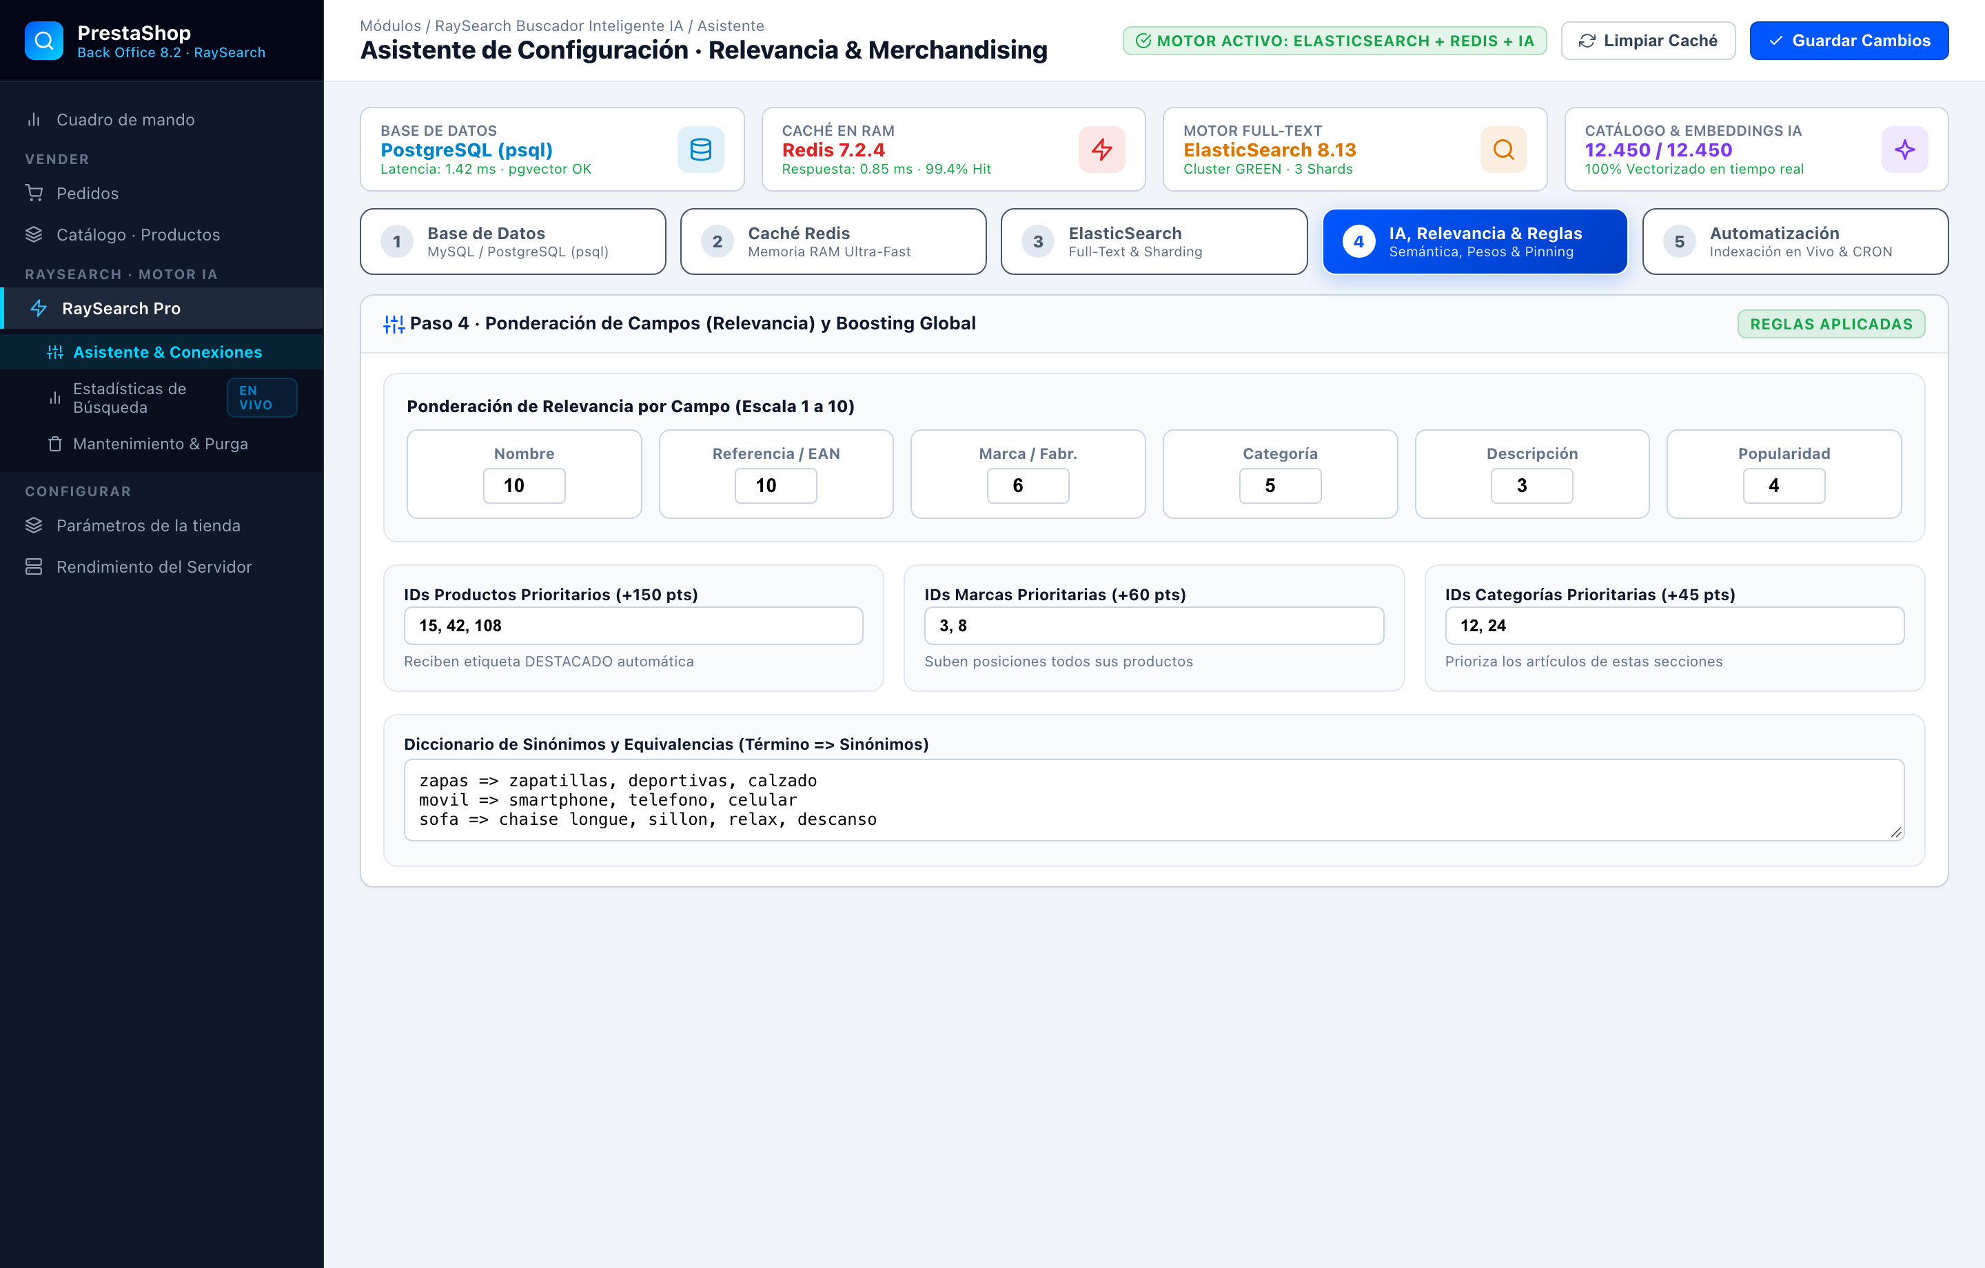Viewport: 1985px width, 1268px height.
Task: Save with Guardar Cambios button
Action: [1849, 41]
